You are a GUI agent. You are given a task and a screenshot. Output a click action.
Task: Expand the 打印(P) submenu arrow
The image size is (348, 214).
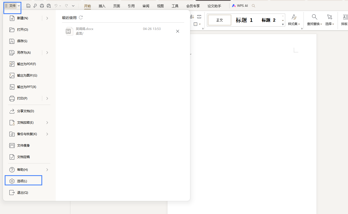(x=47, y=98)
